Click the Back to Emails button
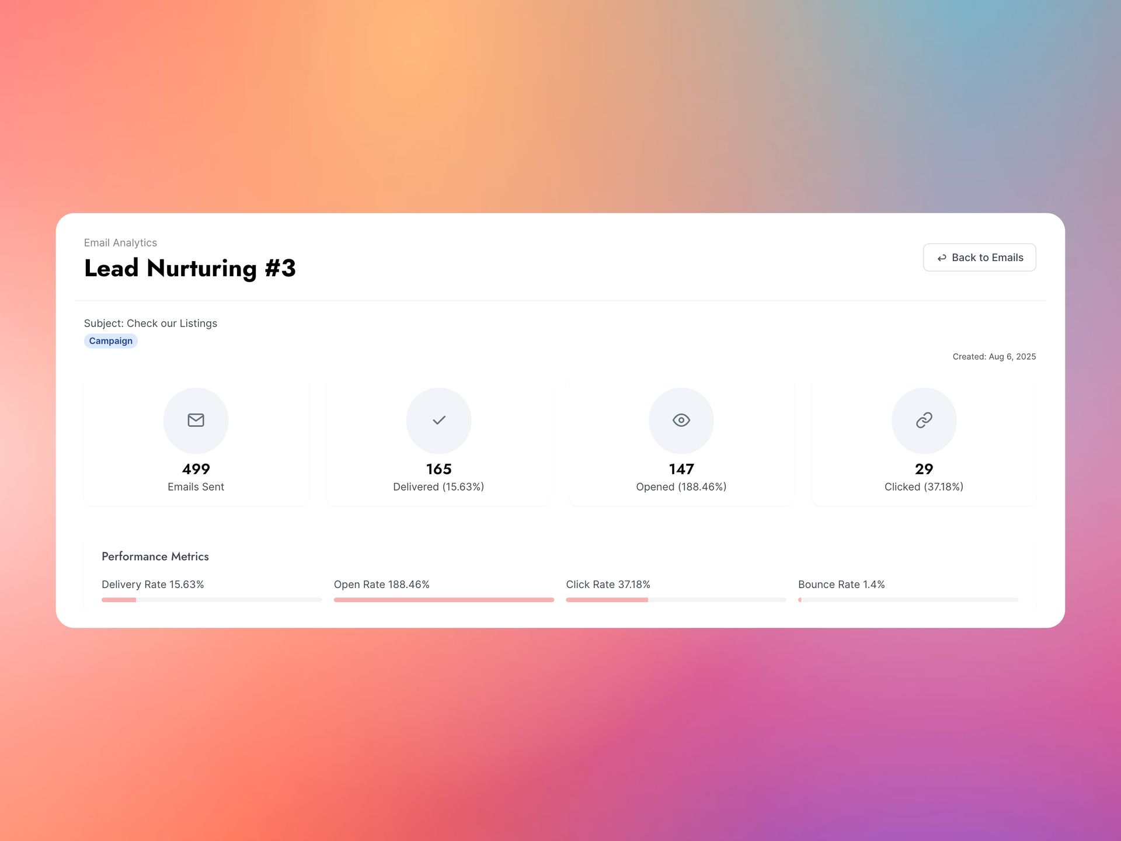This screenshot has width=1121, height=841. (979, 258)
